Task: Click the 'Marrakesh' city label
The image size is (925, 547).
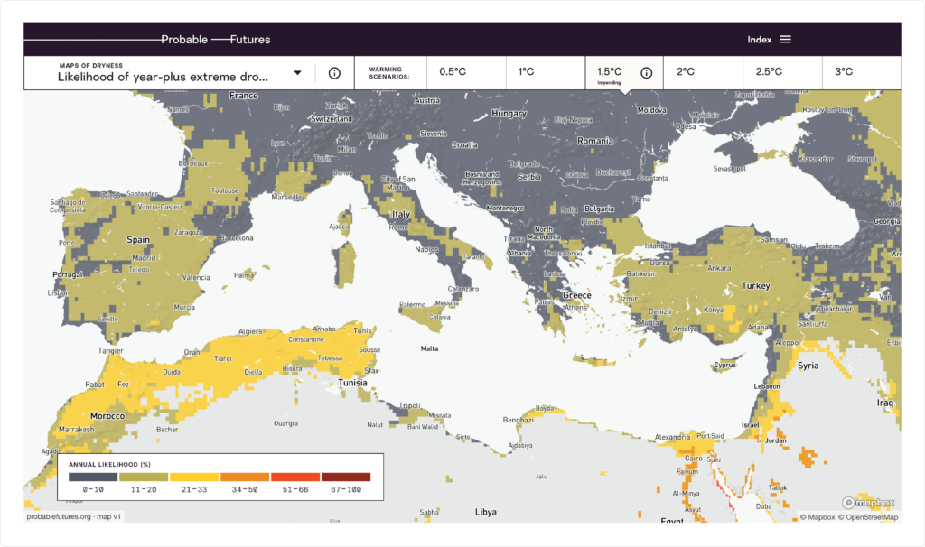Action: point(77,429)
